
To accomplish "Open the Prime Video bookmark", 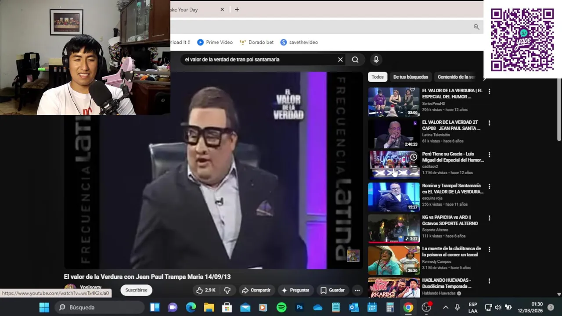I will pos(215,42).
